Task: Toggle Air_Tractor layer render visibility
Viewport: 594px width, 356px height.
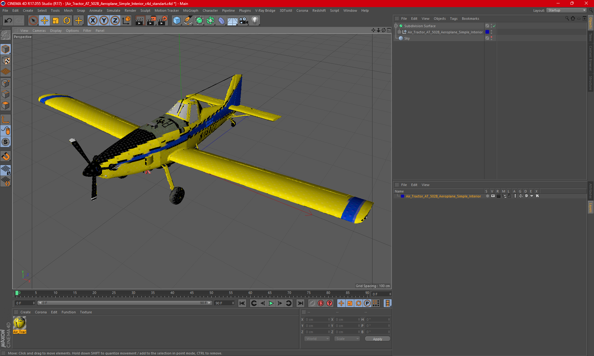Action: tap(498, 196)
